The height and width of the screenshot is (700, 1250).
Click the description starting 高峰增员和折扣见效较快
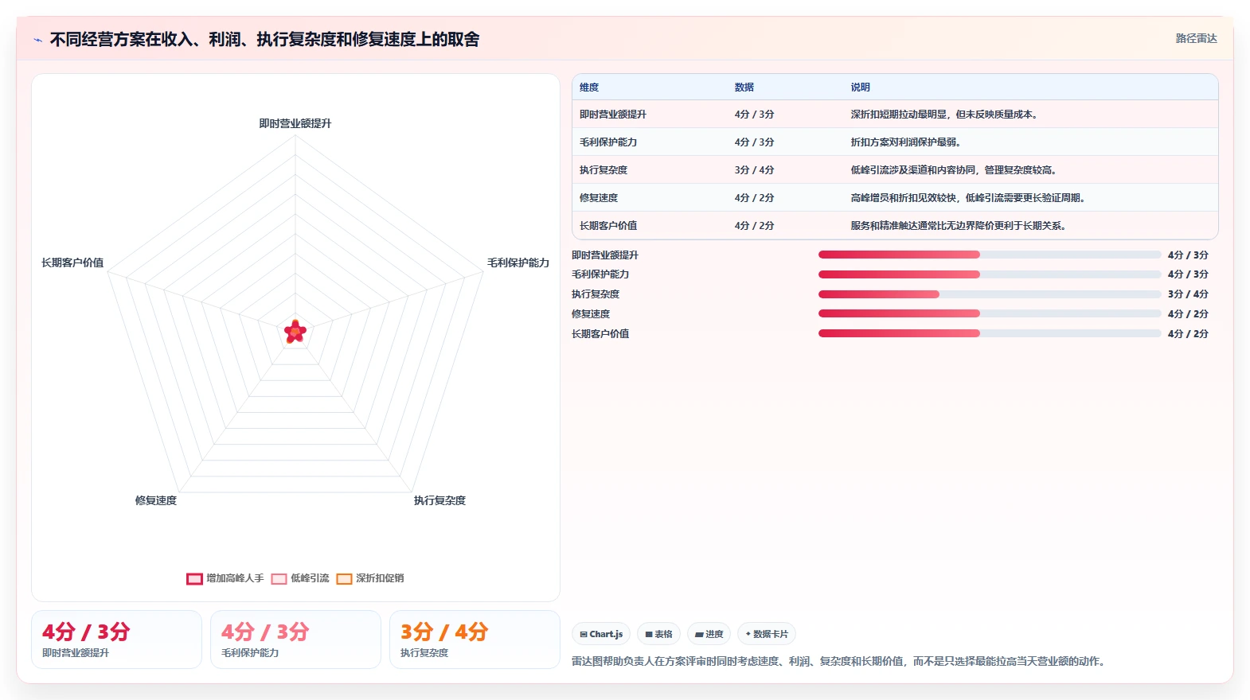(x=970, y=198)
